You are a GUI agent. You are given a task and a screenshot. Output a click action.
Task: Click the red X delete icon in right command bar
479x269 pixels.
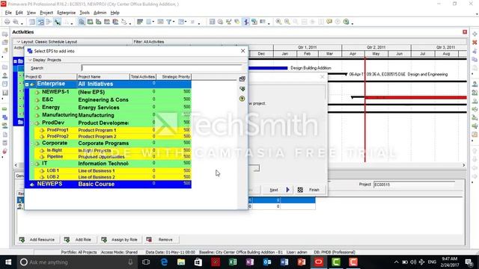[x=475, y=43]
